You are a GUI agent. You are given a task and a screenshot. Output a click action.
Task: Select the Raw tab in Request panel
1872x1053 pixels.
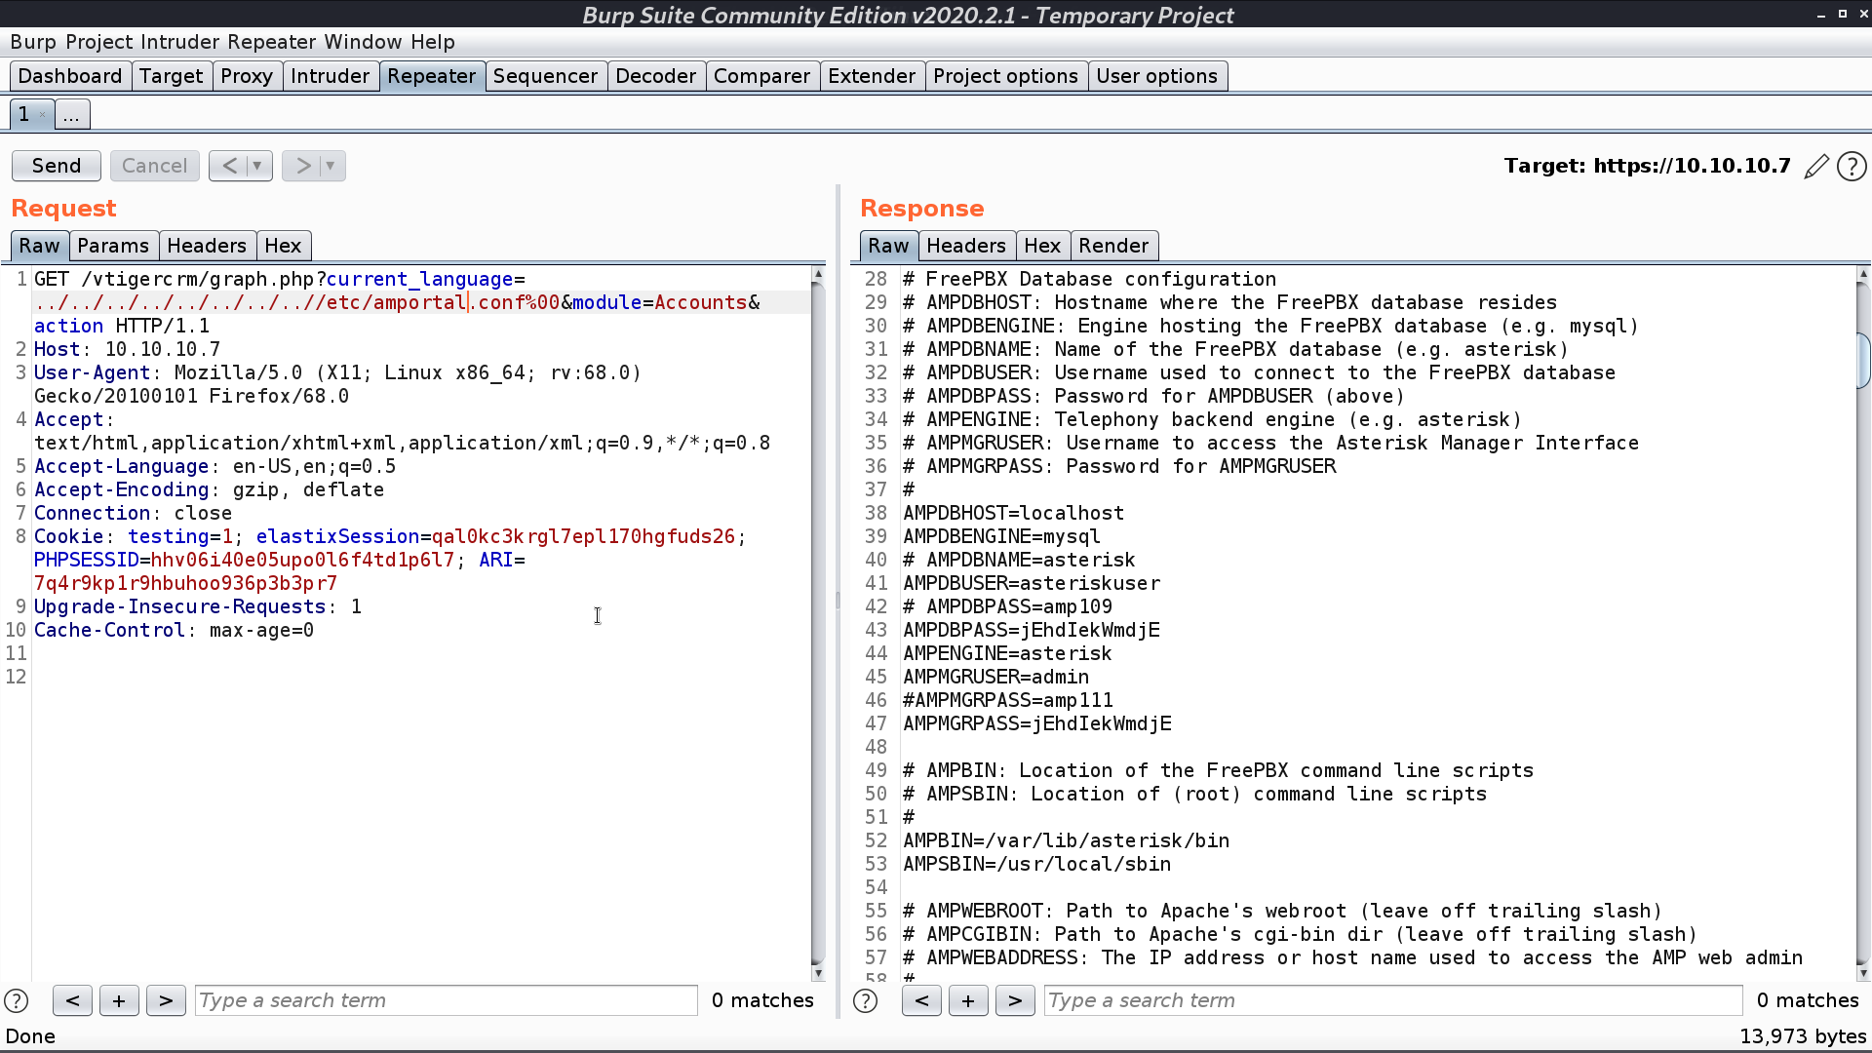(x=39, y=246)
